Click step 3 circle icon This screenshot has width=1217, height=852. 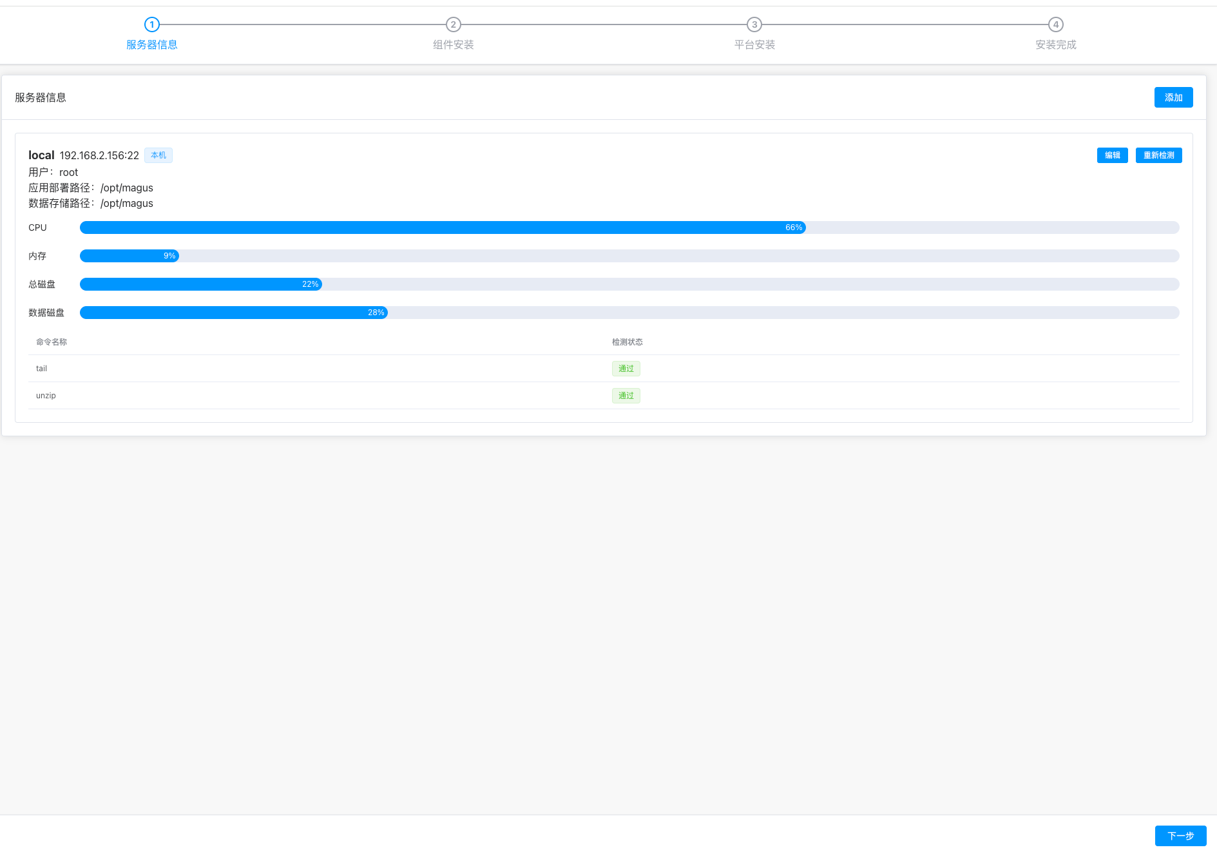pos(754,24)
